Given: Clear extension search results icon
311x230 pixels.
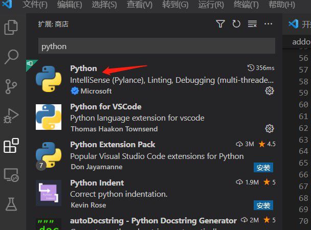Looking at the screenshot, I should click(252, 24).
